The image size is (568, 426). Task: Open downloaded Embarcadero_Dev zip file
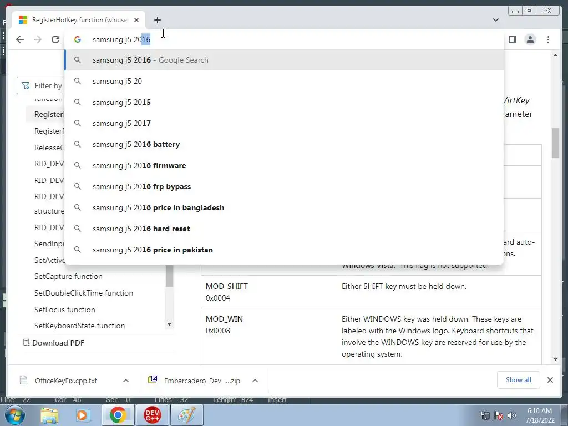202,381
